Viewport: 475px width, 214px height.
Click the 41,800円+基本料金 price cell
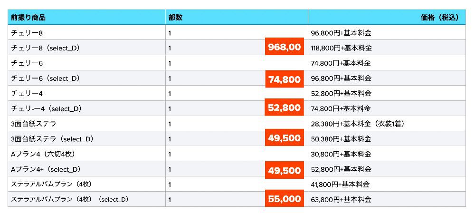340,185
